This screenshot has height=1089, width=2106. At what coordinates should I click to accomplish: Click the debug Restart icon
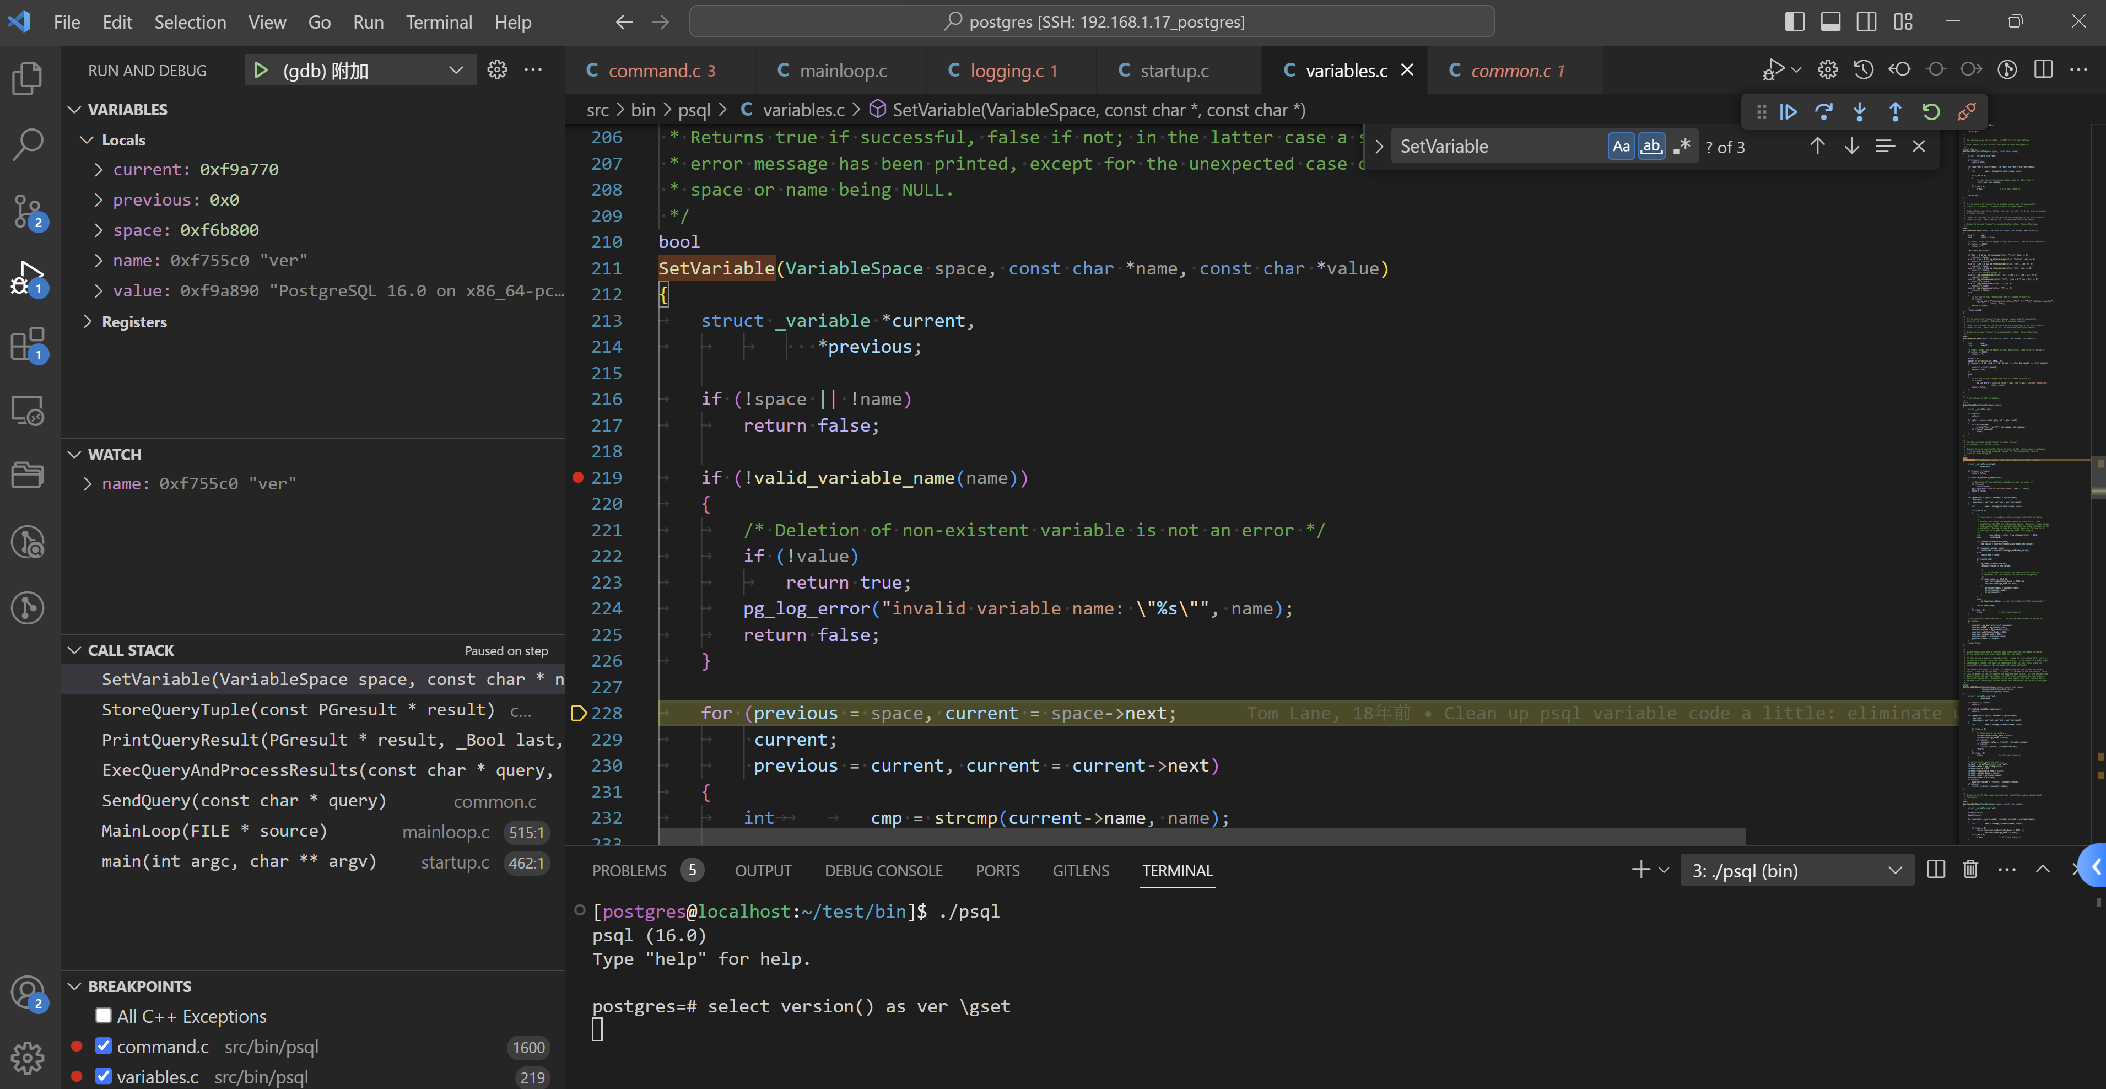1931,112
